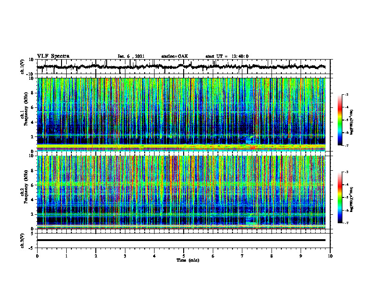Click the ch.1 spectrogram color scale bar
The width and height of the screenshot is (372, 287).
click(340, 120)
